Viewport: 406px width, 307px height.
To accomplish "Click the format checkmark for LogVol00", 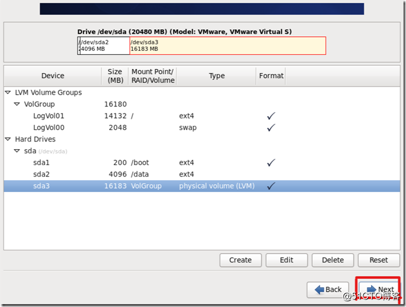I will (x=271, y=127).
